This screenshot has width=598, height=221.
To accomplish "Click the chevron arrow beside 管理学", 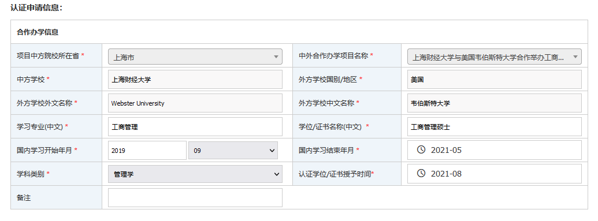I will click(x=277, y=174).
